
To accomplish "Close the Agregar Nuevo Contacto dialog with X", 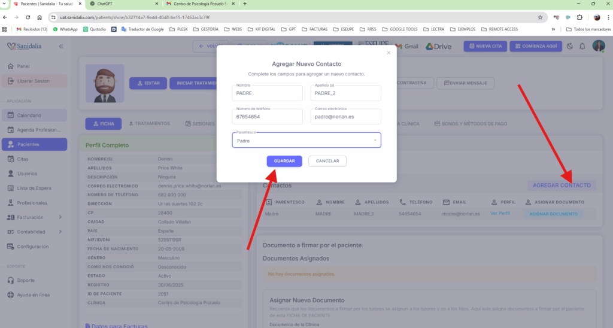I will point(389,53).
